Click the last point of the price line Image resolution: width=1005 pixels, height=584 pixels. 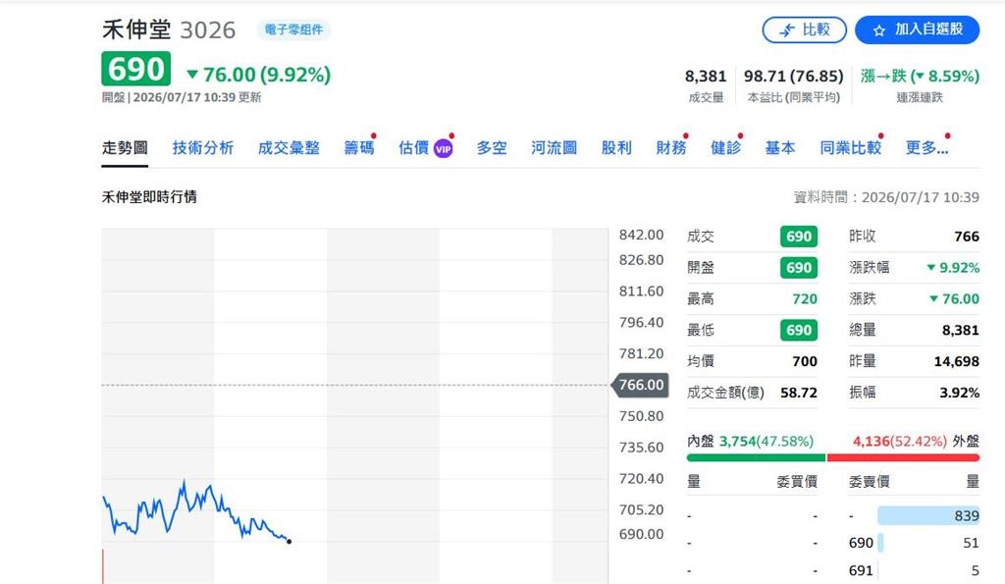[x=290, y=542]
